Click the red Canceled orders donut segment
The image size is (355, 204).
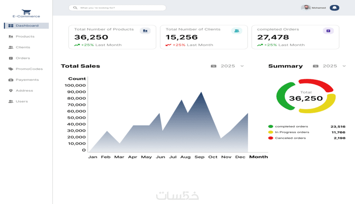[x=317, y=83]
